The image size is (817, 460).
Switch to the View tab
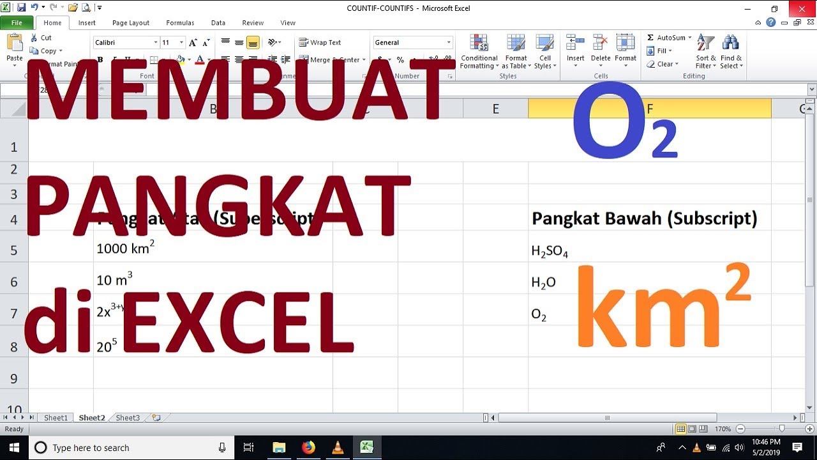288,22
